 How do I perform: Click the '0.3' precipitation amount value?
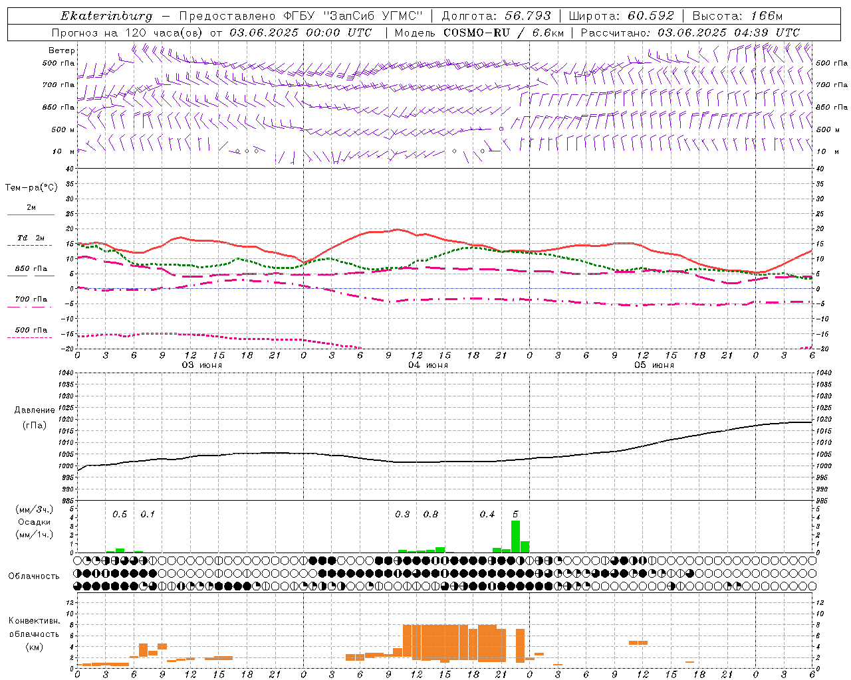(x=402, y=515)
